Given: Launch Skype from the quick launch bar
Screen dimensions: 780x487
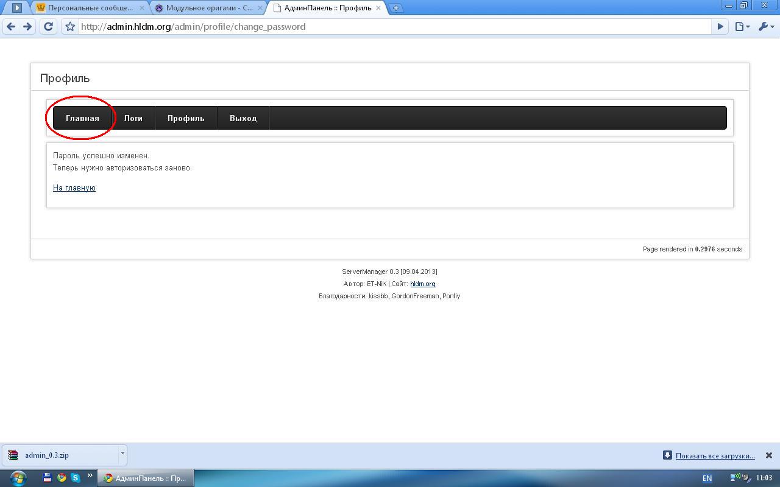Looking at the screenshot, I should click(76, 478).
